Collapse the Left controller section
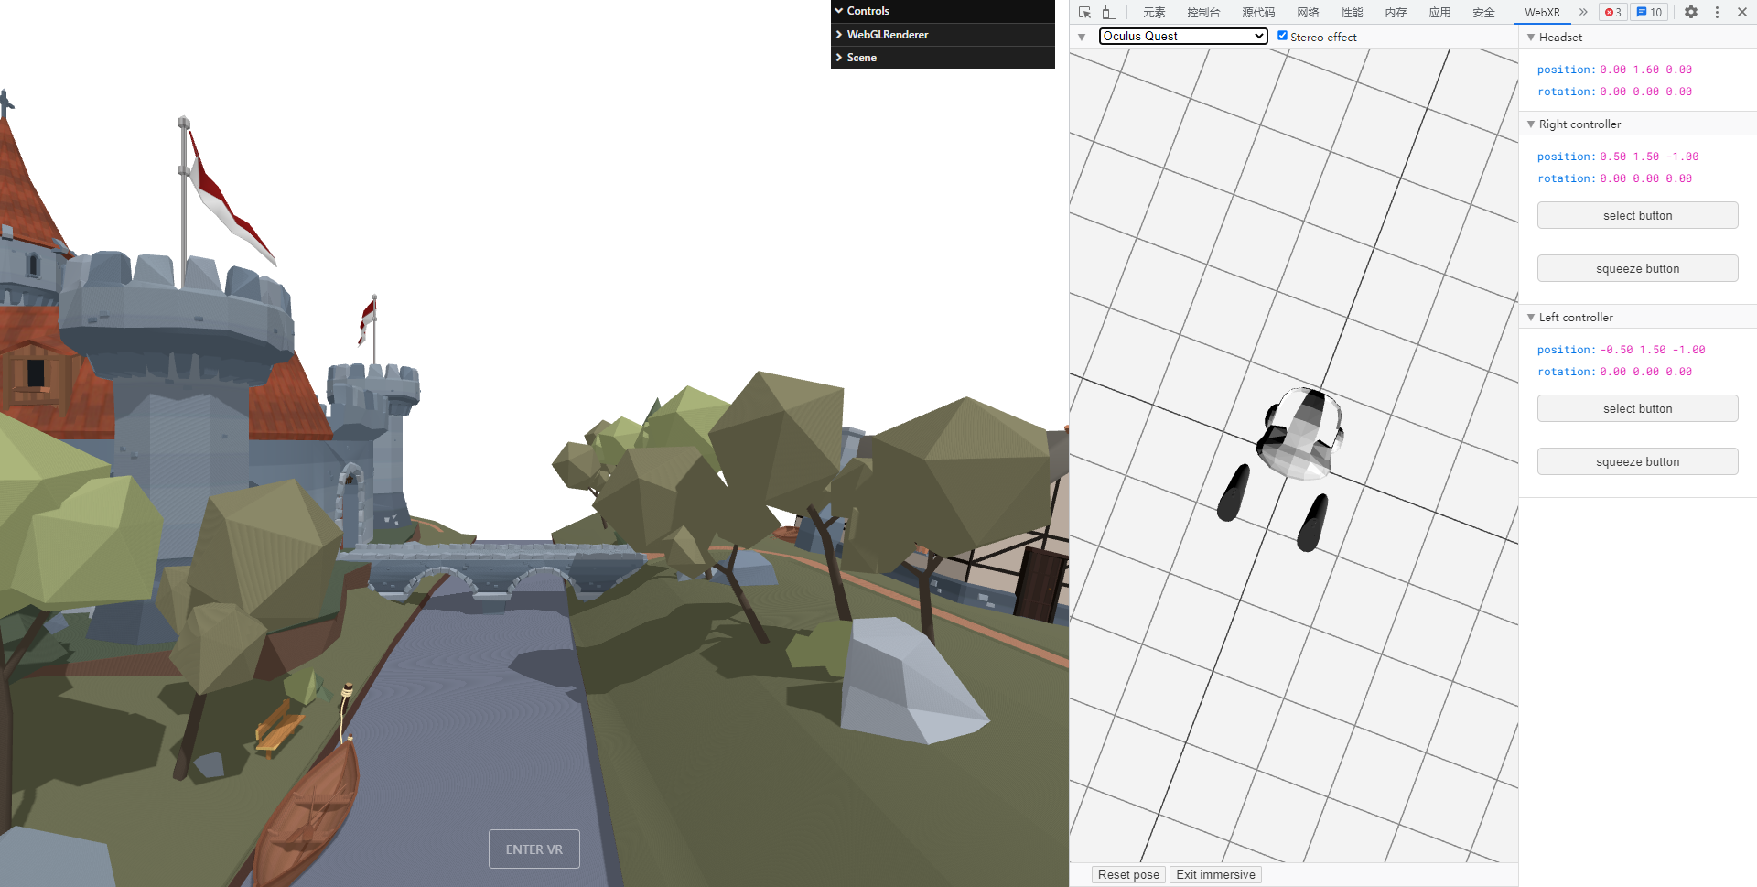The width and height of the screenshot is (1757, 887). (1531, 318)
